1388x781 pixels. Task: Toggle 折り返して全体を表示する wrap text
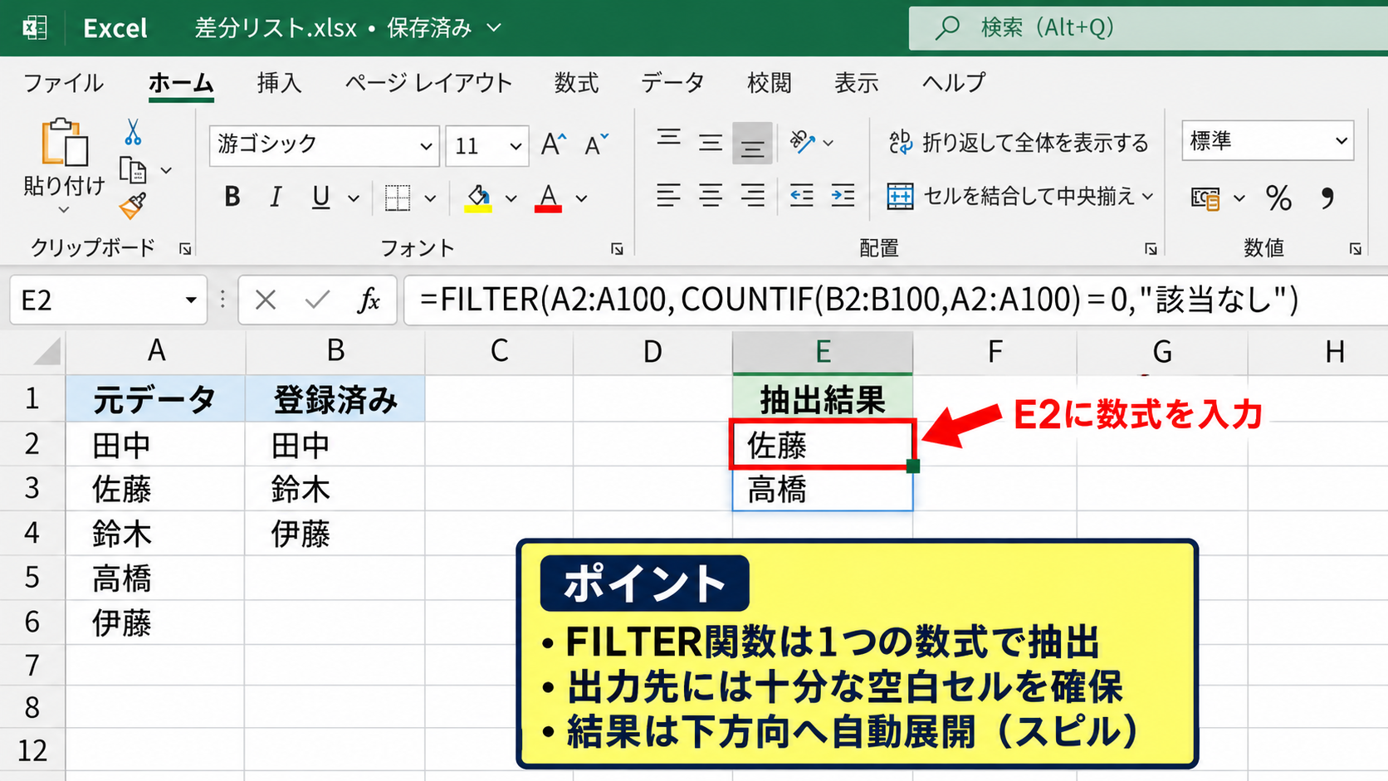tap(1019, 143)
